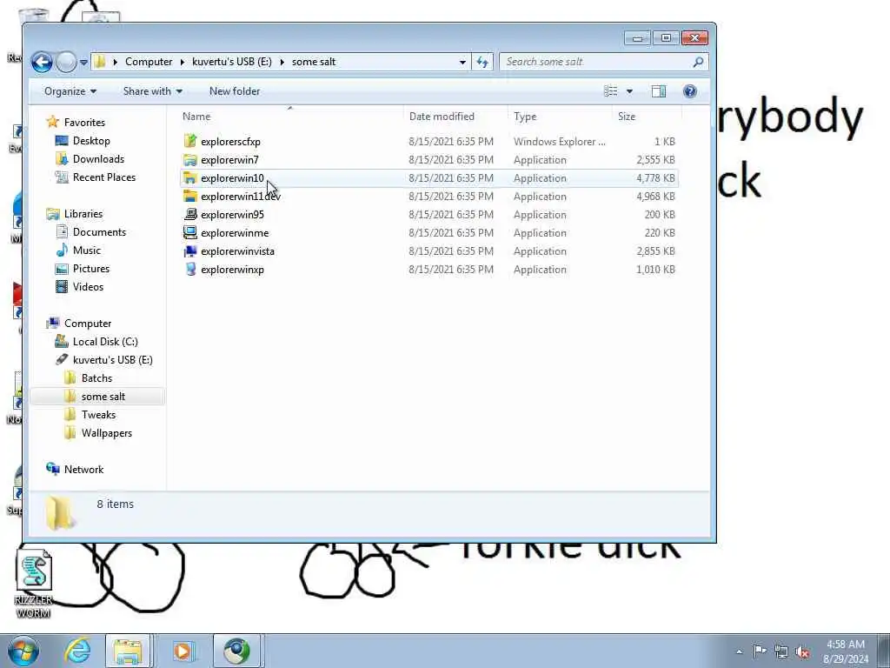Select kuvertu's USB (E:) in navigation pane

(x=112, y=359)
